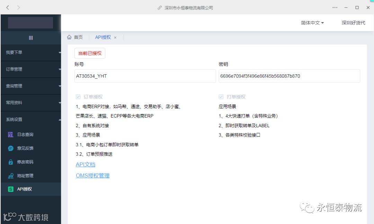Expand the 订单管理 sidebar menu
Viewport: 374px width, 224px height.
[31, 69]
